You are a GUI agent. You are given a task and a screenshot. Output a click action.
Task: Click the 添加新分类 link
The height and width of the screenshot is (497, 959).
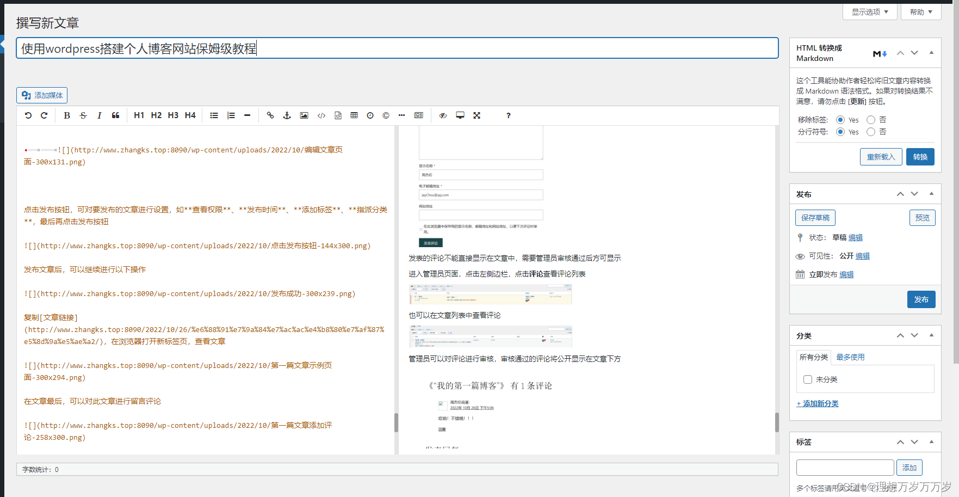tap(817, 404)
